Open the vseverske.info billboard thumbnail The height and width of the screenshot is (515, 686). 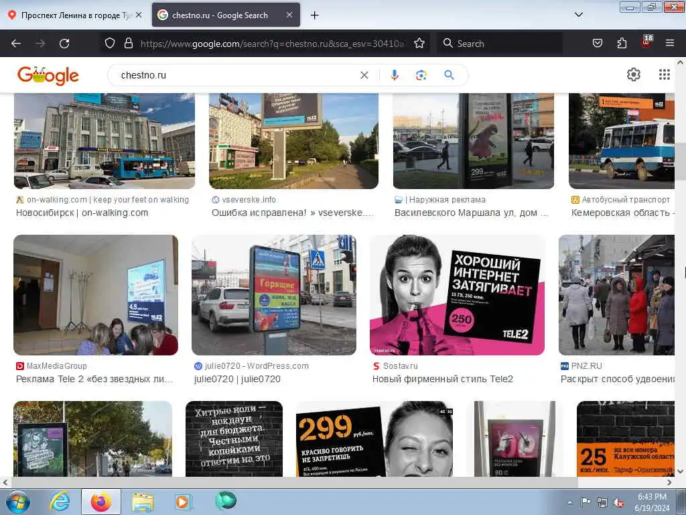click(x=293, y=141)
